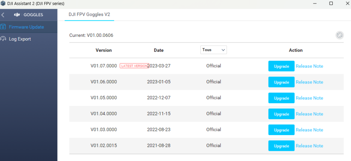Click the Log Export gauge icon
Image resolution: width=351 pixels, height=161 pixels.
pos(4,39)
